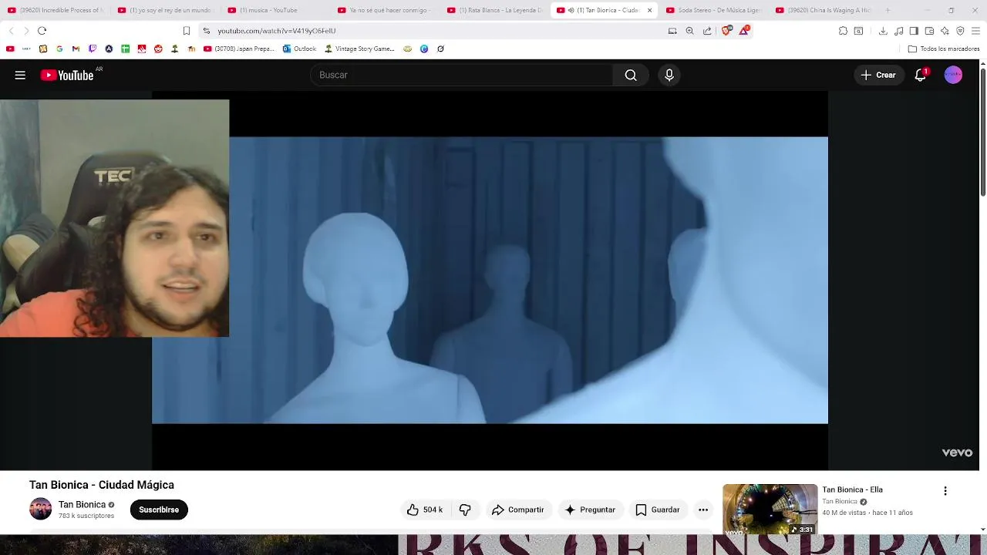The image size is (987, 555).
Task: Click the page vertical scrollbar
Action: [x=982, y=131]
